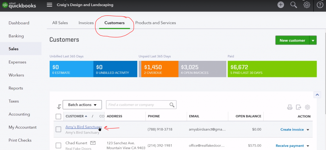Toggle the select-all customers checkbox
Screen dimensions: 326x150
point(58,117)
